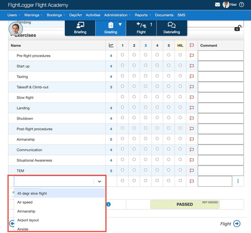This screenshot has height=233, width=251.
Task: Open the Grading tab dropdown arrow
Action: [x=120, y=25]
